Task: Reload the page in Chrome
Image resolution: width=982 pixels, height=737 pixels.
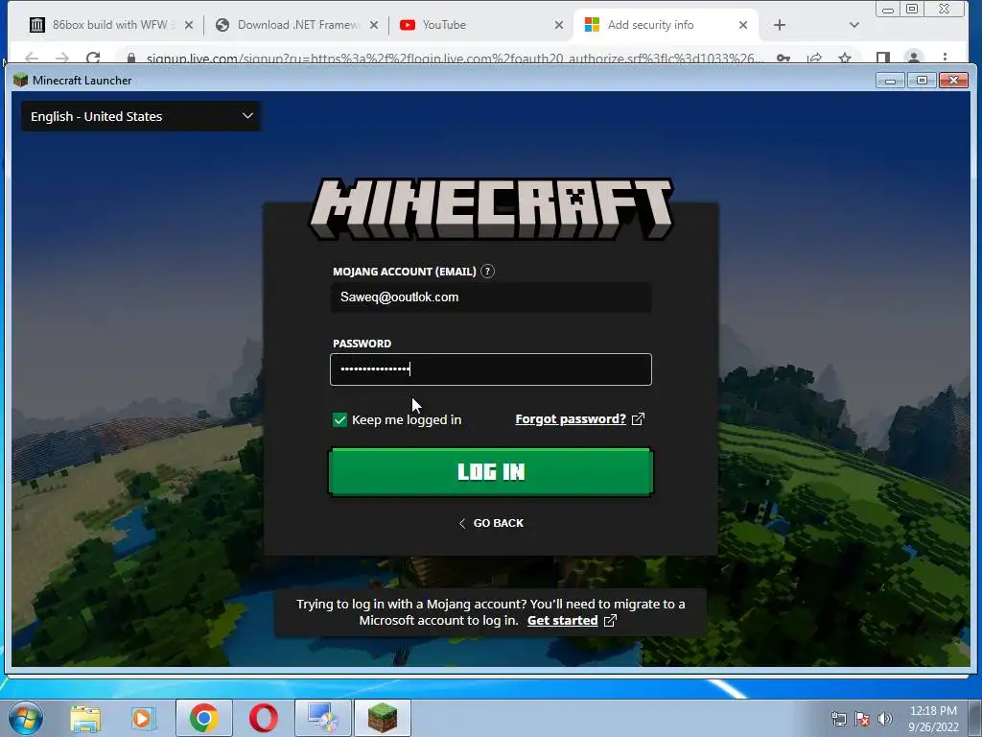Action: [93, 58]
